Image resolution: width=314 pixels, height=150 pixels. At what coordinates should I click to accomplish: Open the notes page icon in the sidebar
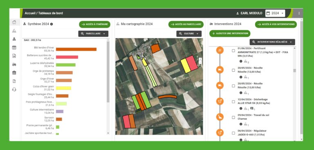tap(14, 81)
